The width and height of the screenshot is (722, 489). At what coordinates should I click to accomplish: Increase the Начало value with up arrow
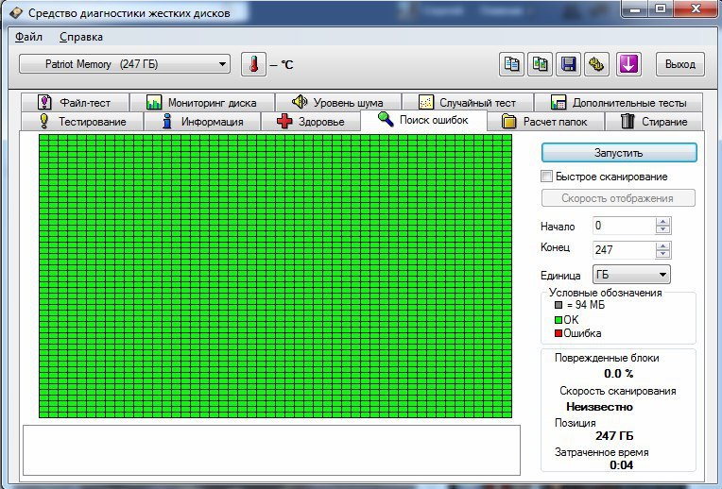coord(663,222)
